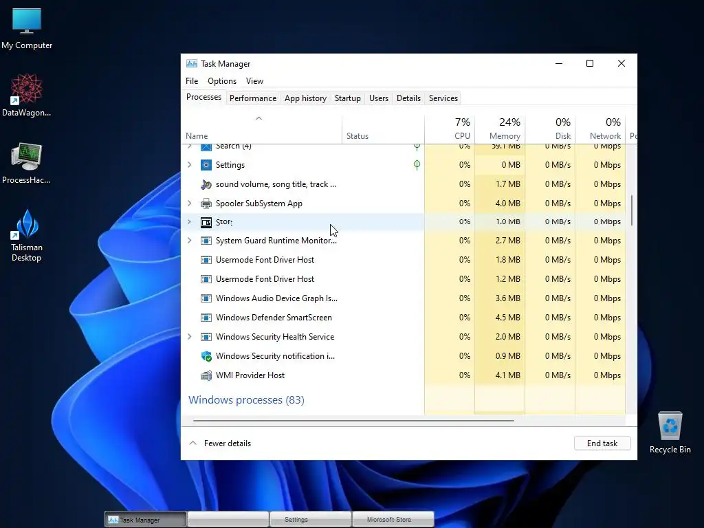704x528 pixels.
Task: Click the 4.5 MB memory cell
Action: pos(500,318)
